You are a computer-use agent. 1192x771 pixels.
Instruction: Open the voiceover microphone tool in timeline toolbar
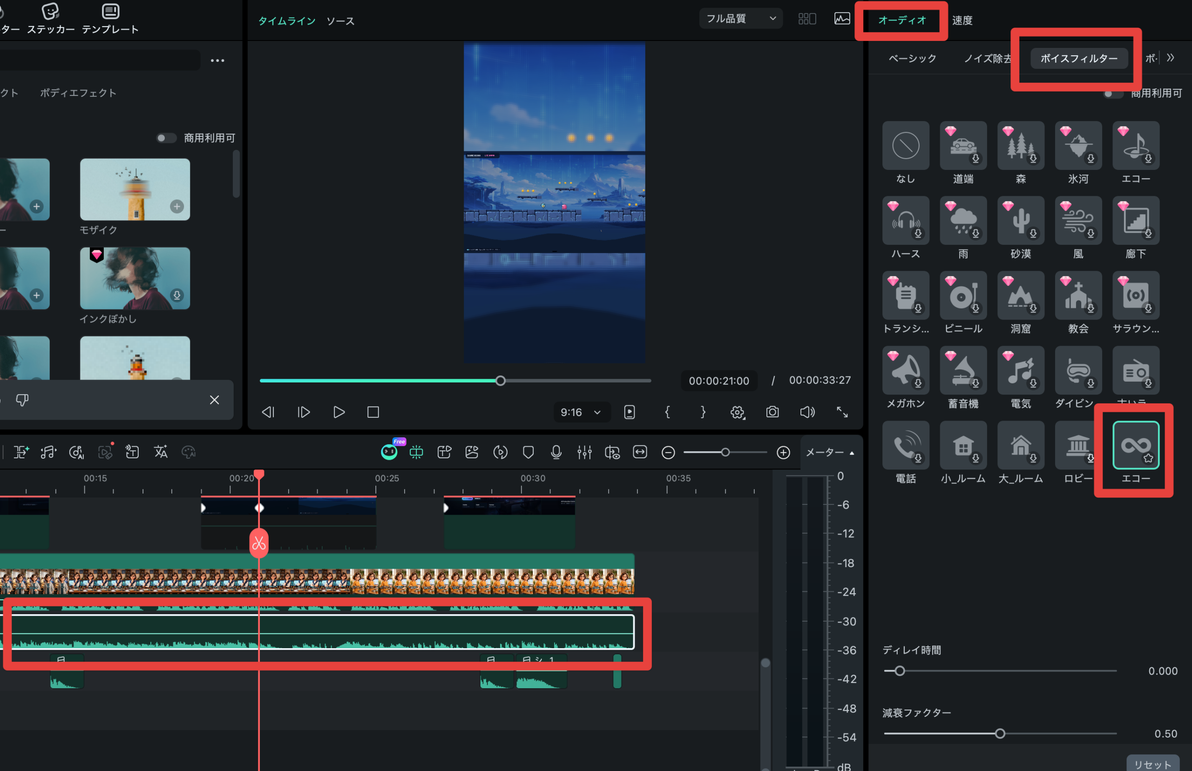tap(555, 452)
